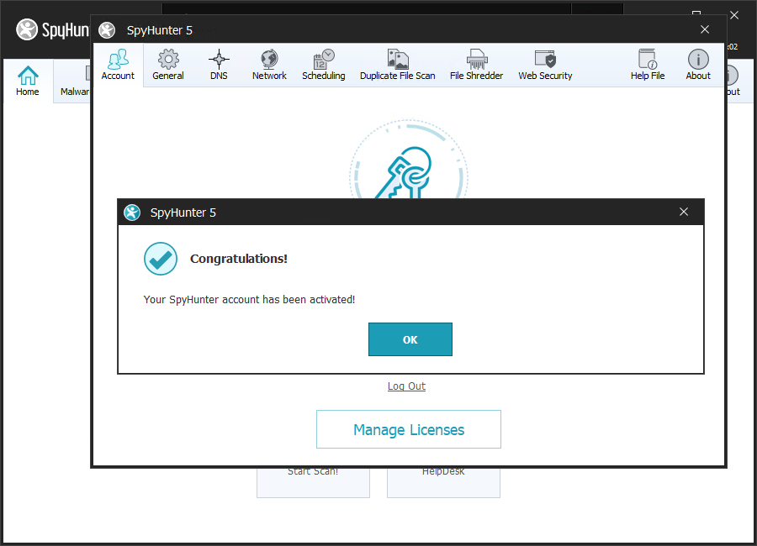Click the HelpDesk button behind settings
This screenshot has height=546, width=757.
(x=443, y=481)
